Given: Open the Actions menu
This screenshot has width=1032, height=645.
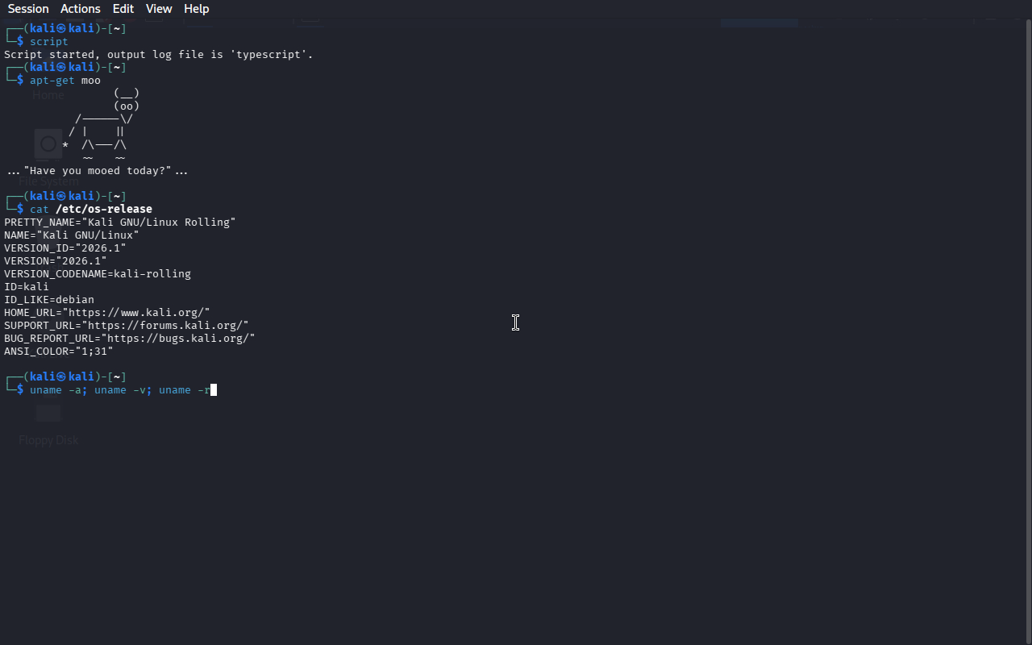Looking at the screenshot, I should click(x=81, y=9).
